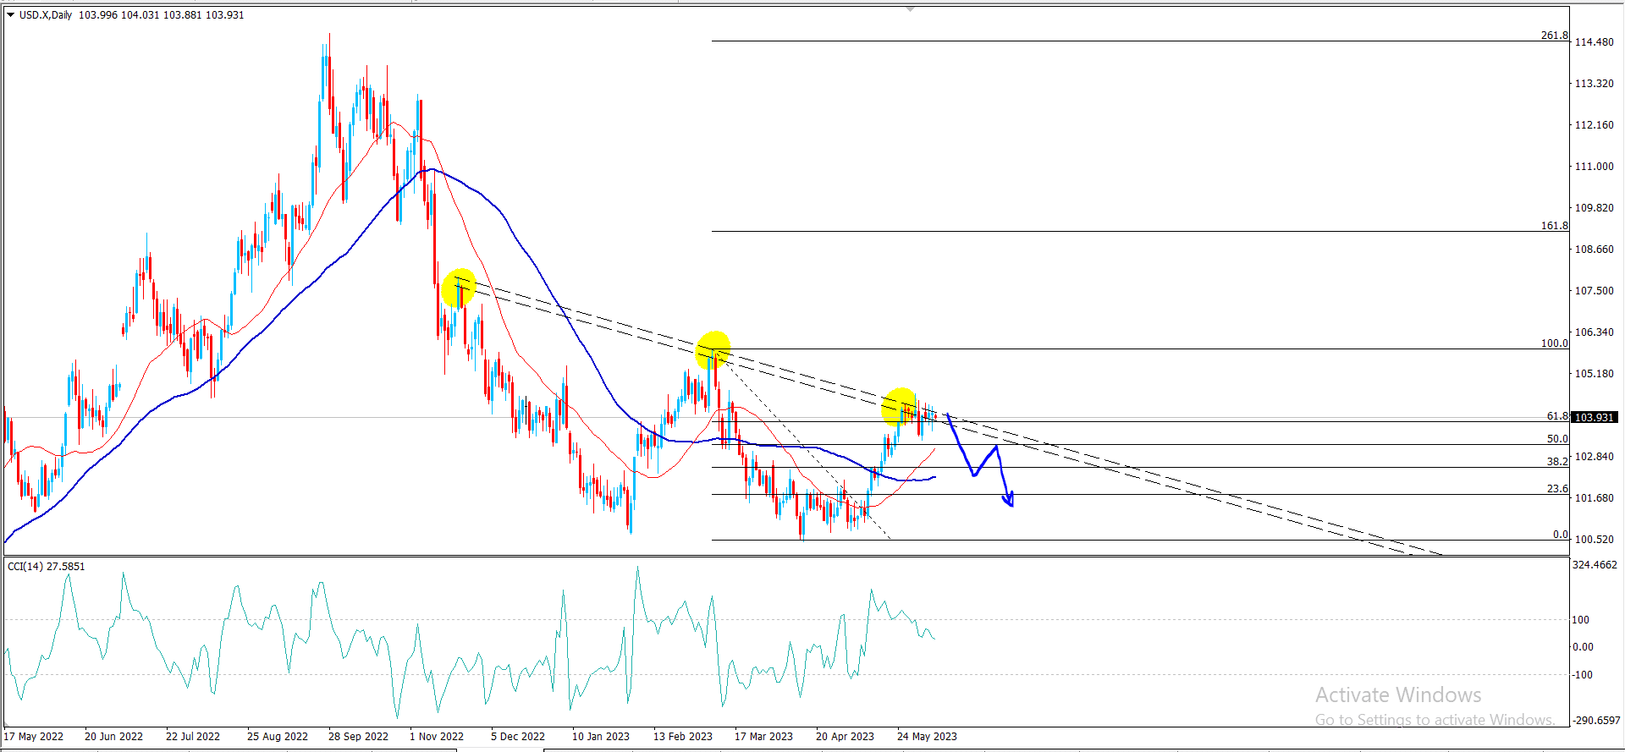Click the 1 Nov 2022 date label
The height and width of the screenshot is (752, 1625).
click(437, 737)
